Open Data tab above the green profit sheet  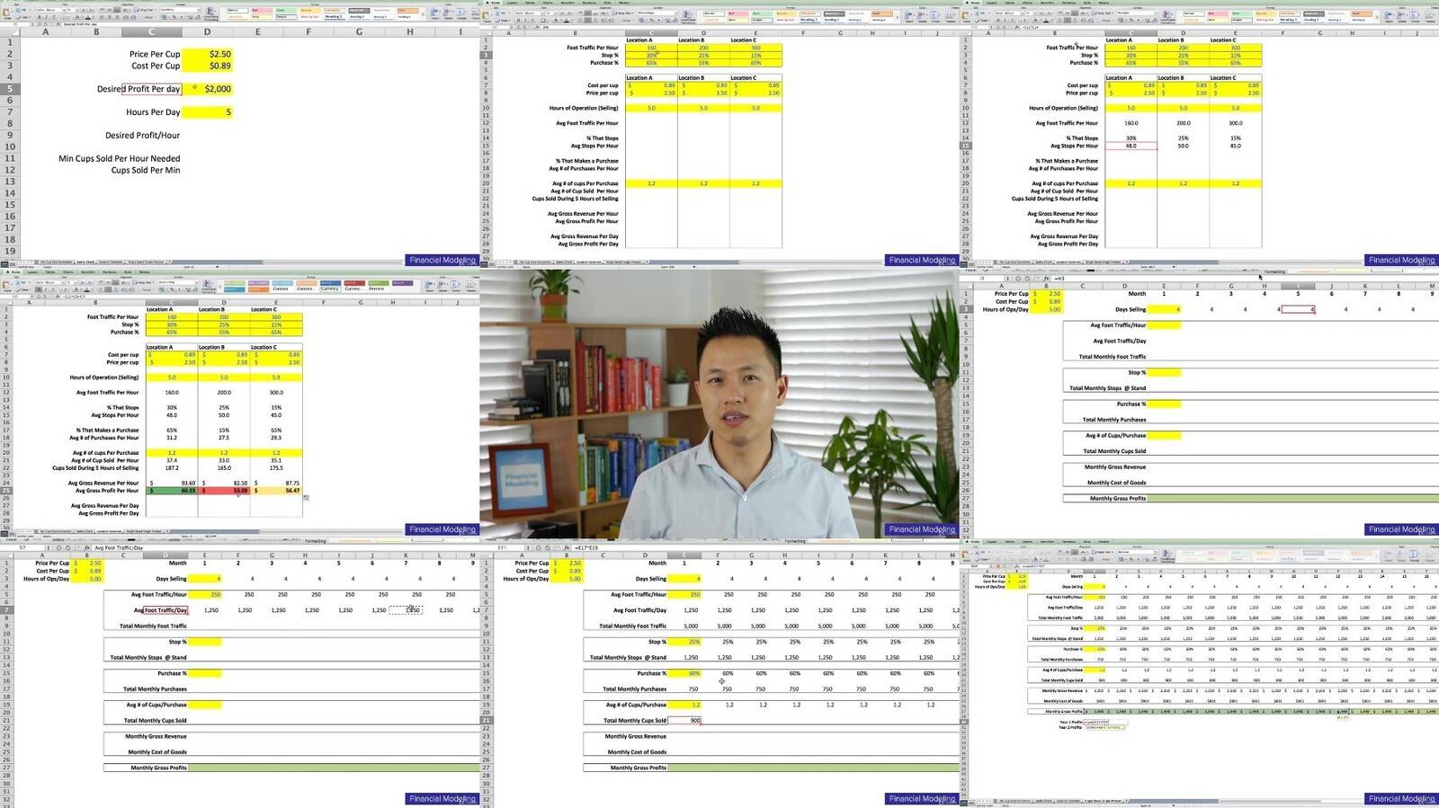[128, 272]
